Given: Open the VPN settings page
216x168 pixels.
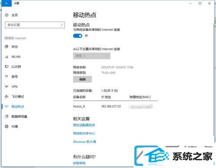Looking at the screenshot, I should pyautogui.click(x=15, y=87).
